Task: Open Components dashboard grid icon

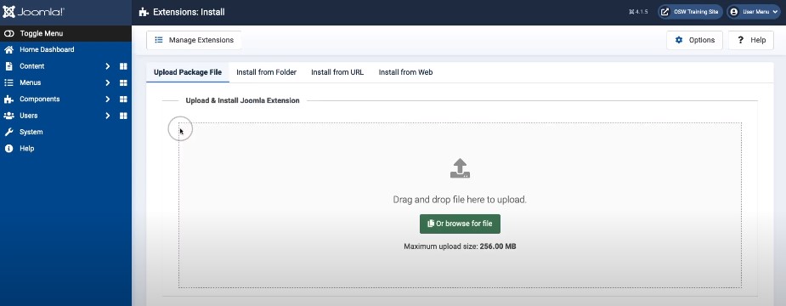Action: (x=123, y=99)
